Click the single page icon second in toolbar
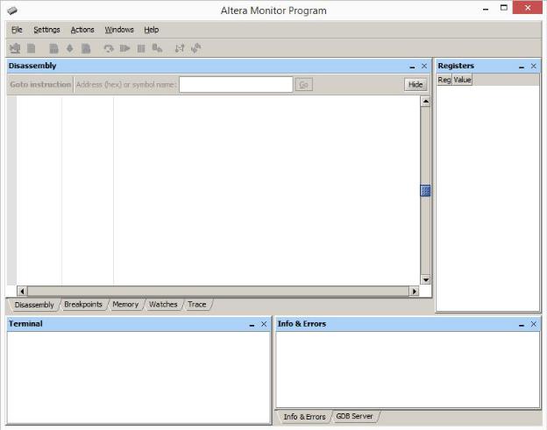Viewport: 547px width, 430px height. tap(31, 48)
